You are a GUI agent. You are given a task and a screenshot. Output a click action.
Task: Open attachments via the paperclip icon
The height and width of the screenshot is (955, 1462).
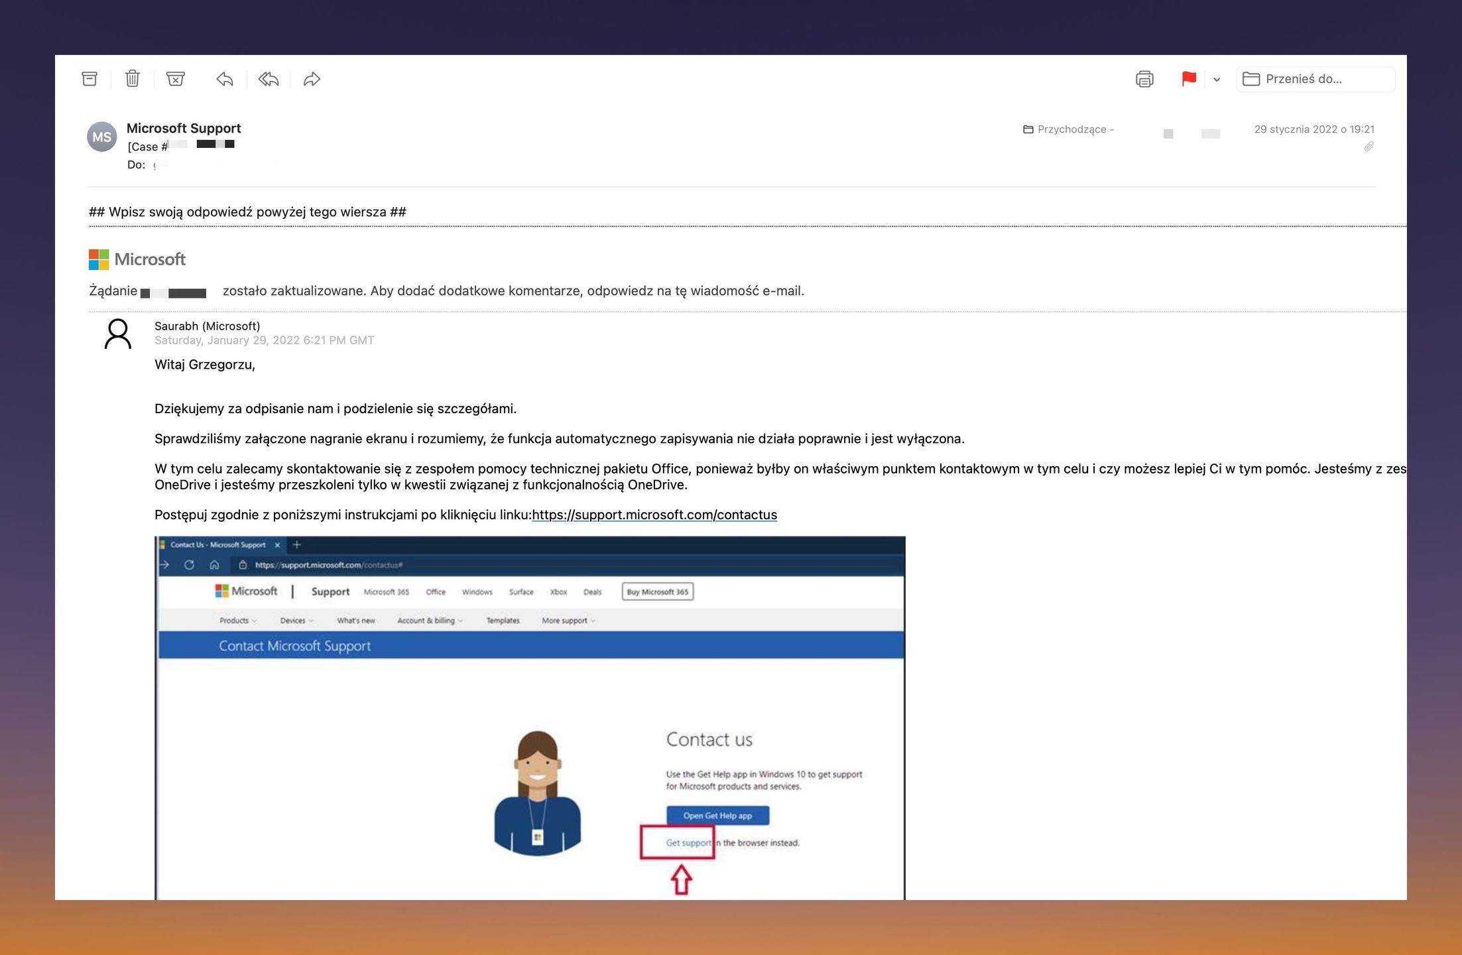pos(1369,146)
